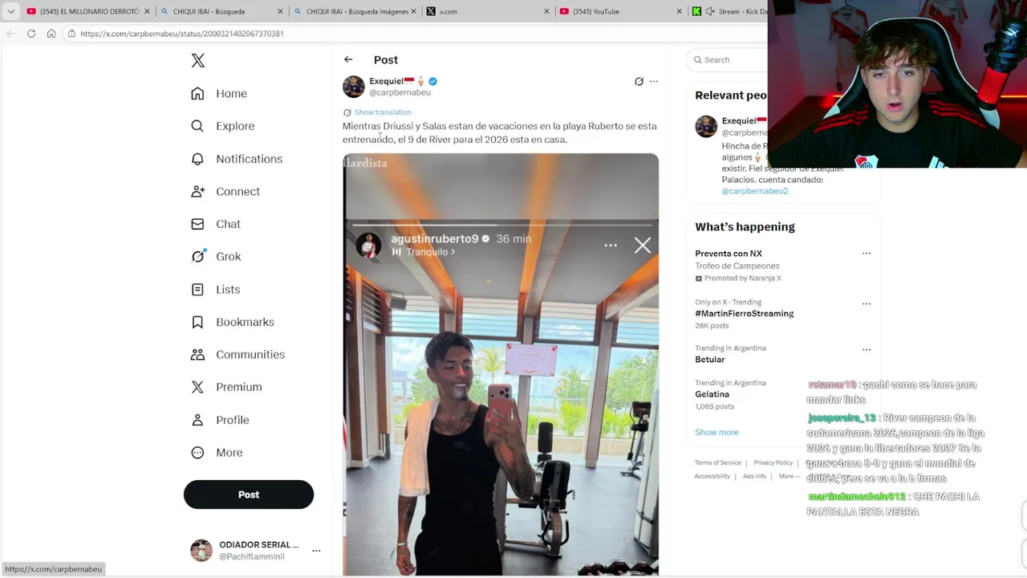Open more options on Exequiel's post
This screenshot has width=1027, height=578.
(654, 81)
